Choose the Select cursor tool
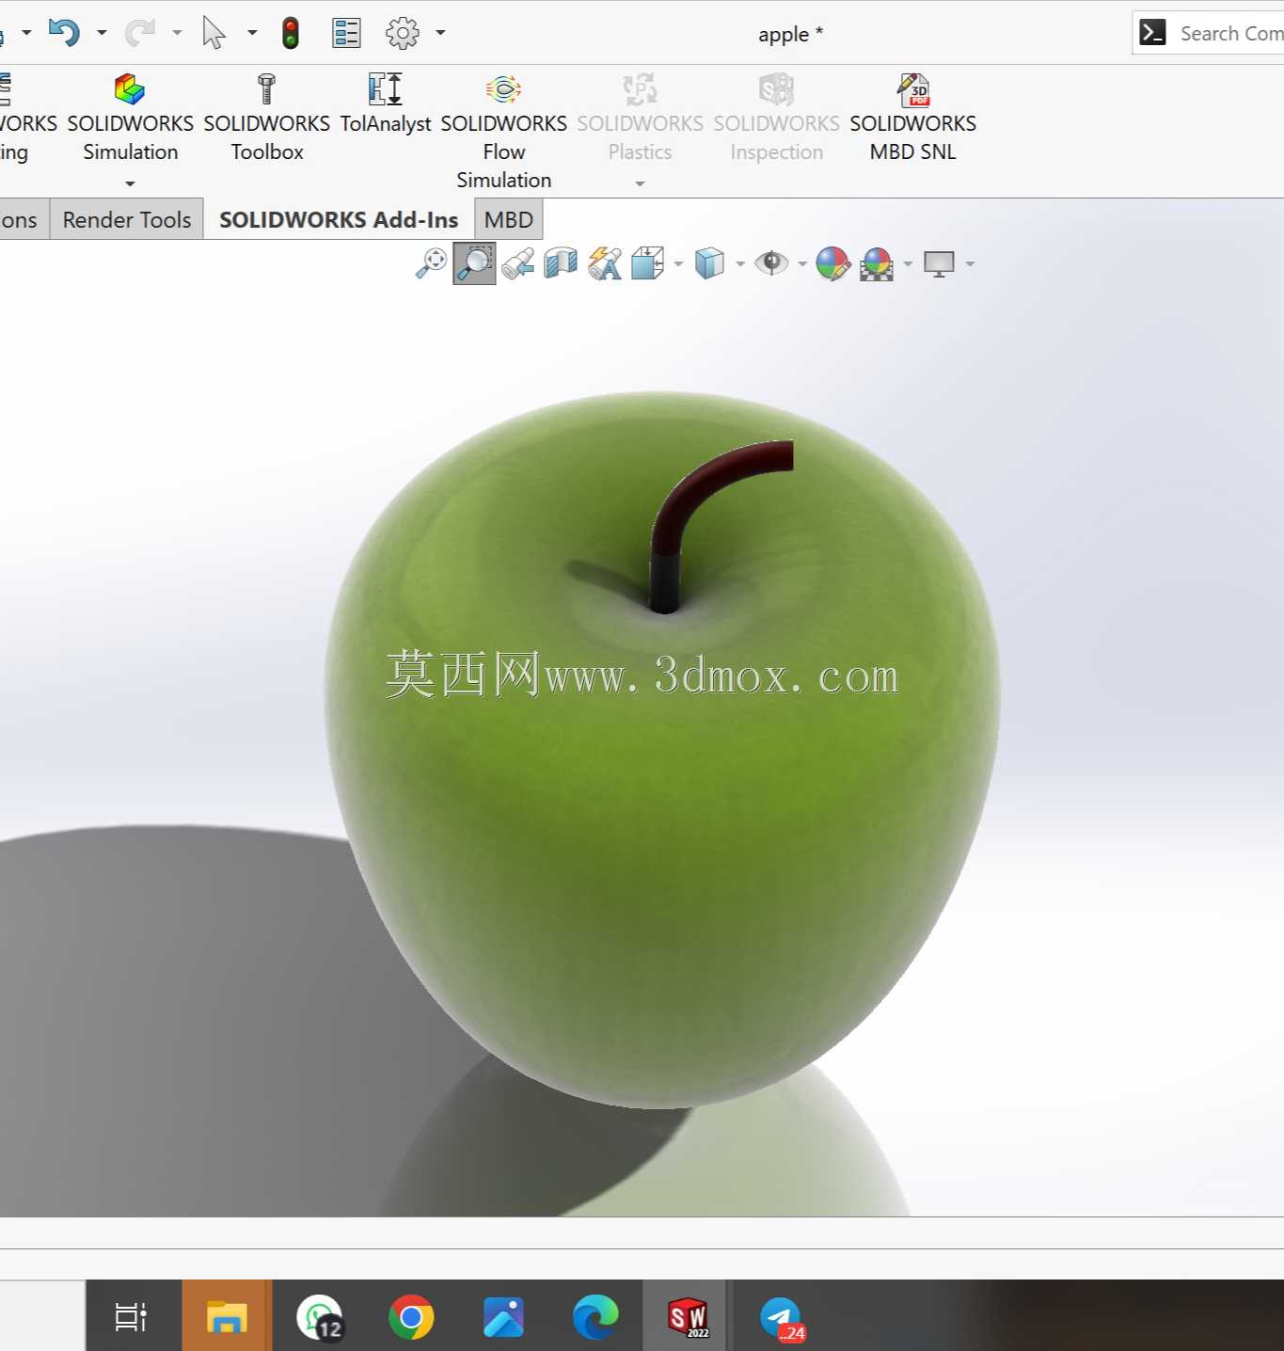 pos(214,33)
